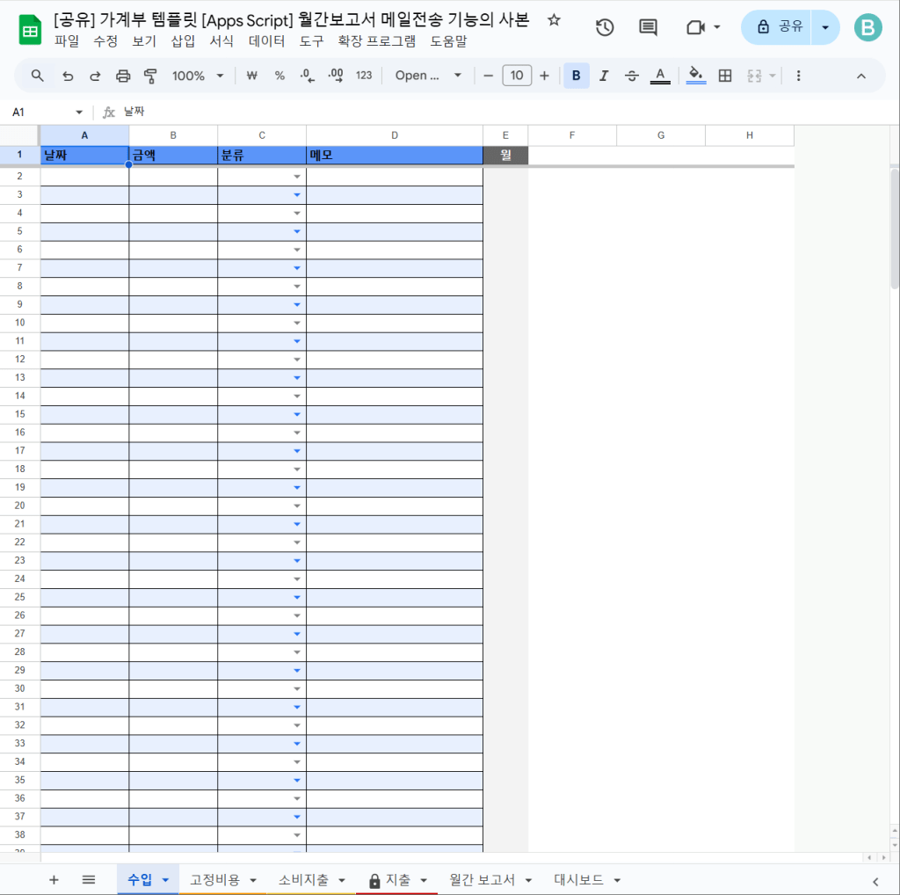Select the paint format roller icon

150,76
